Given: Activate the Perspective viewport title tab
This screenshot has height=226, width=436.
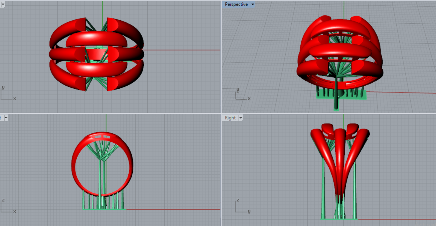Looking at the screenshot, I should 236,5.
